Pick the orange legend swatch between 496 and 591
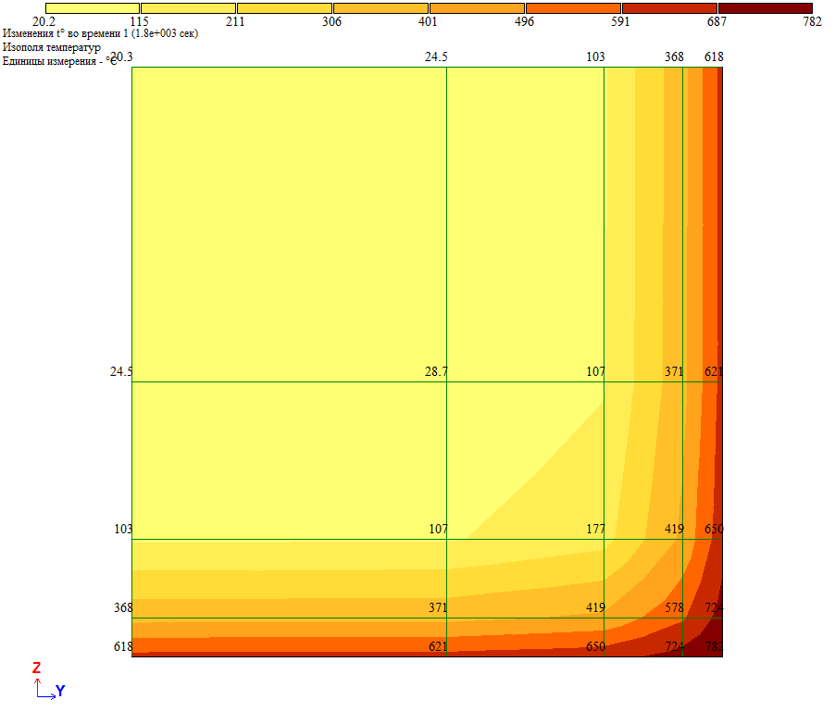 573,7
